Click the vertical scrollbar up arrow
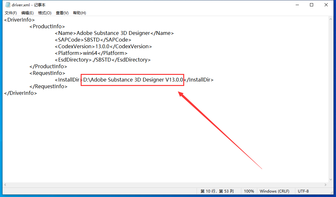Screen dimensions: 336x197 click(331, 19)
